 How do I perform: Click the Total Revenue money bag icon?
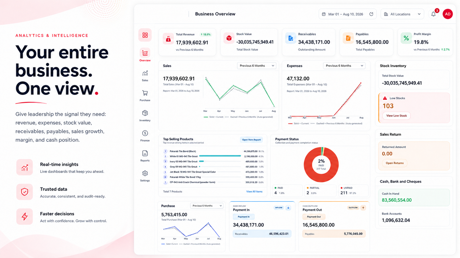coord(168,39)
